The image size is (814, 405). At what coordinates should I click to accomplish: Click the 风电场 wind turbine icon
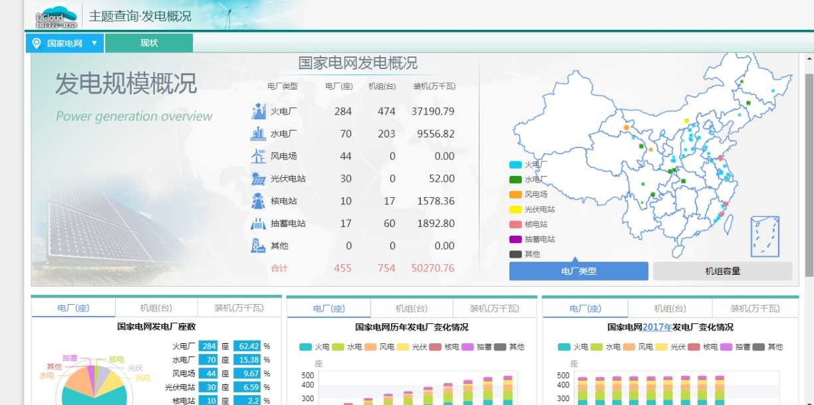click(x=258, y=157)
